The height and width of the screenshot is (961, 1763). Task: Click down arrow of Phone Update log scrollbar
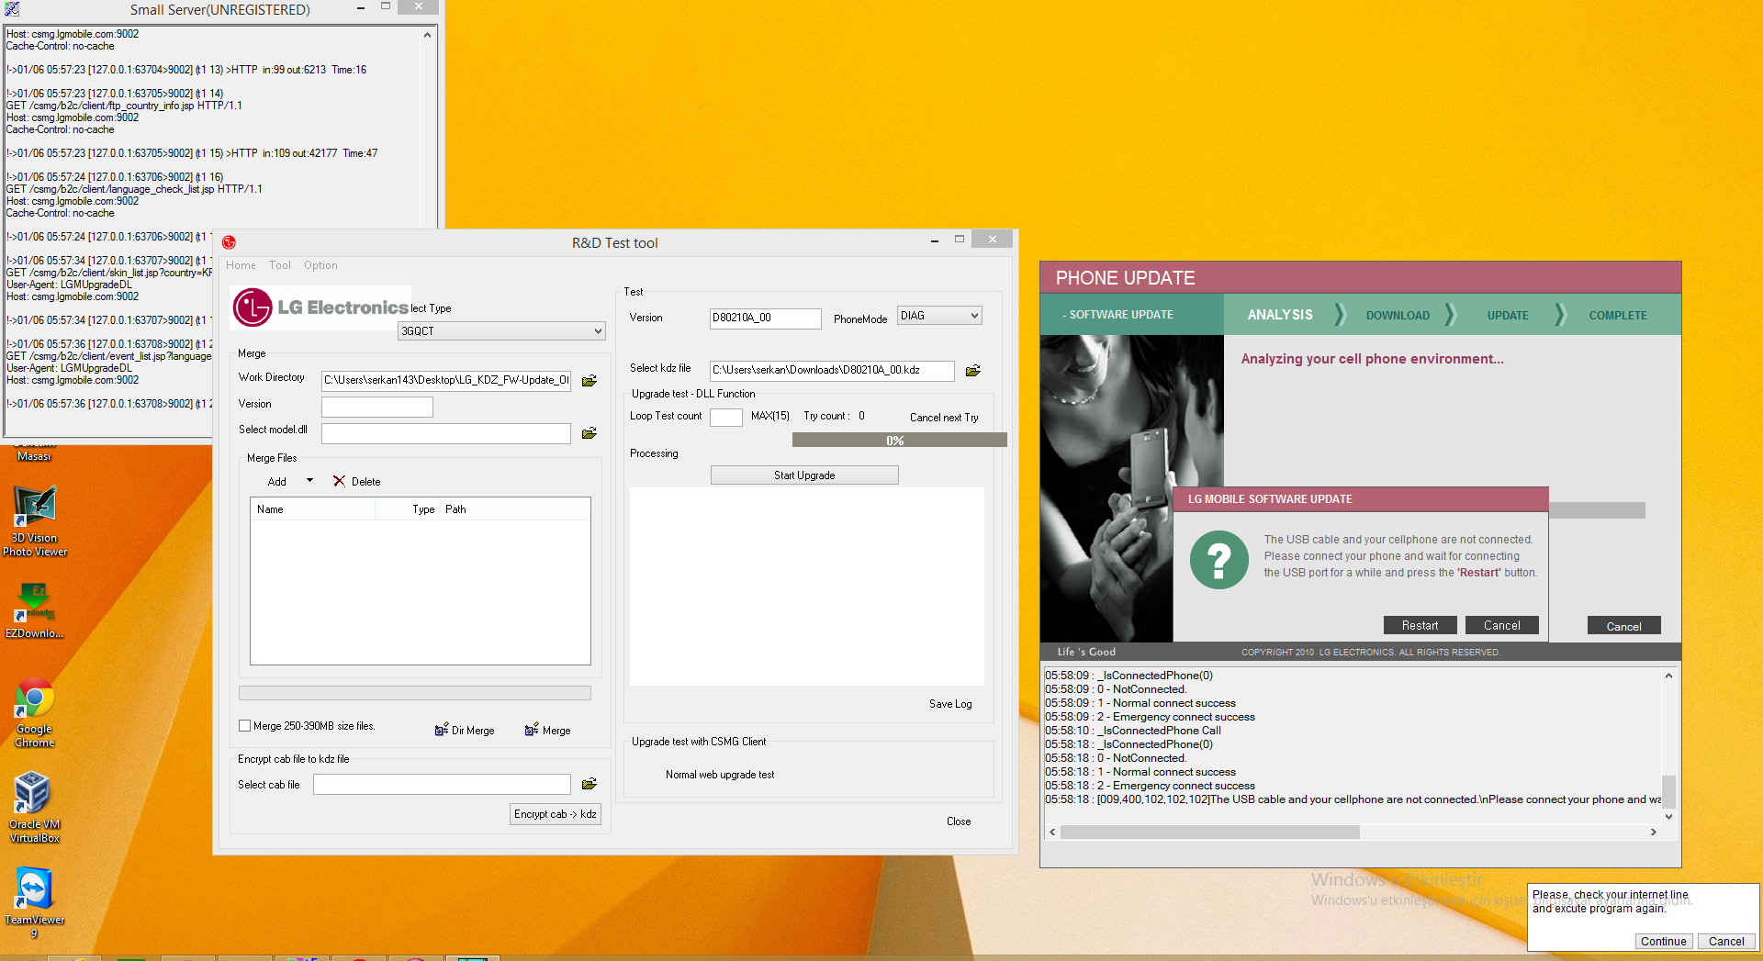point(1668,816)
